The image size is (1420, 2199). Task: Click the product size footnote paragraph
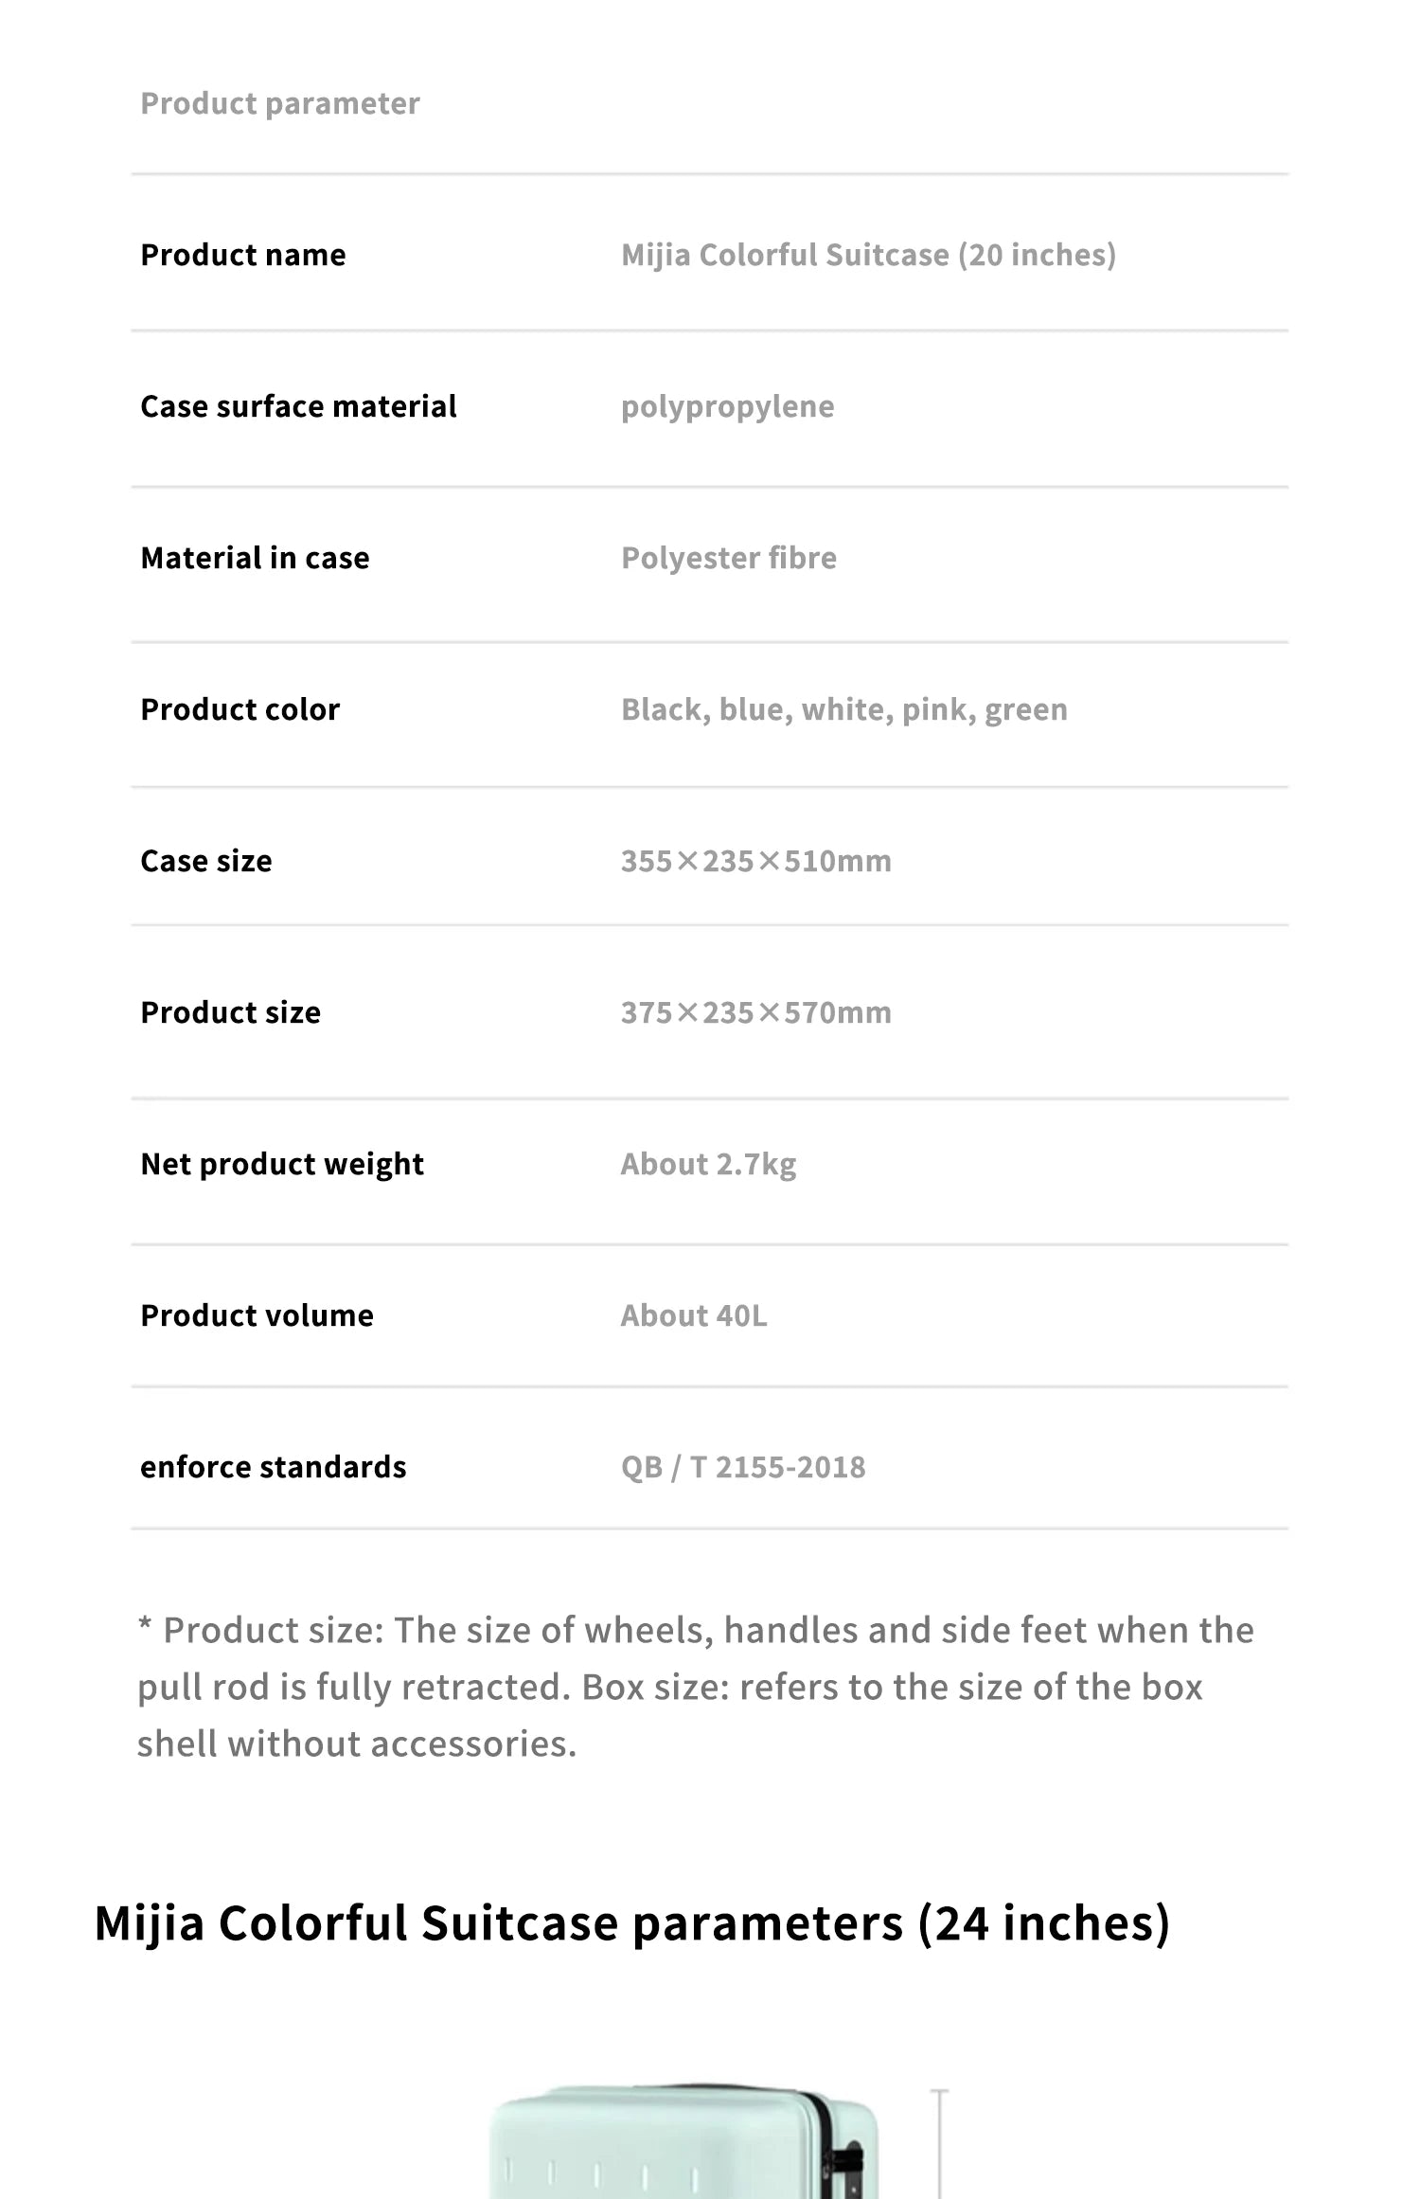696,1687
